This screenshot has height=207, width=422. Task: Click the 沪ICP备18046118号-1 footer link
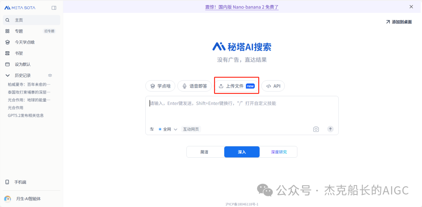242,204
